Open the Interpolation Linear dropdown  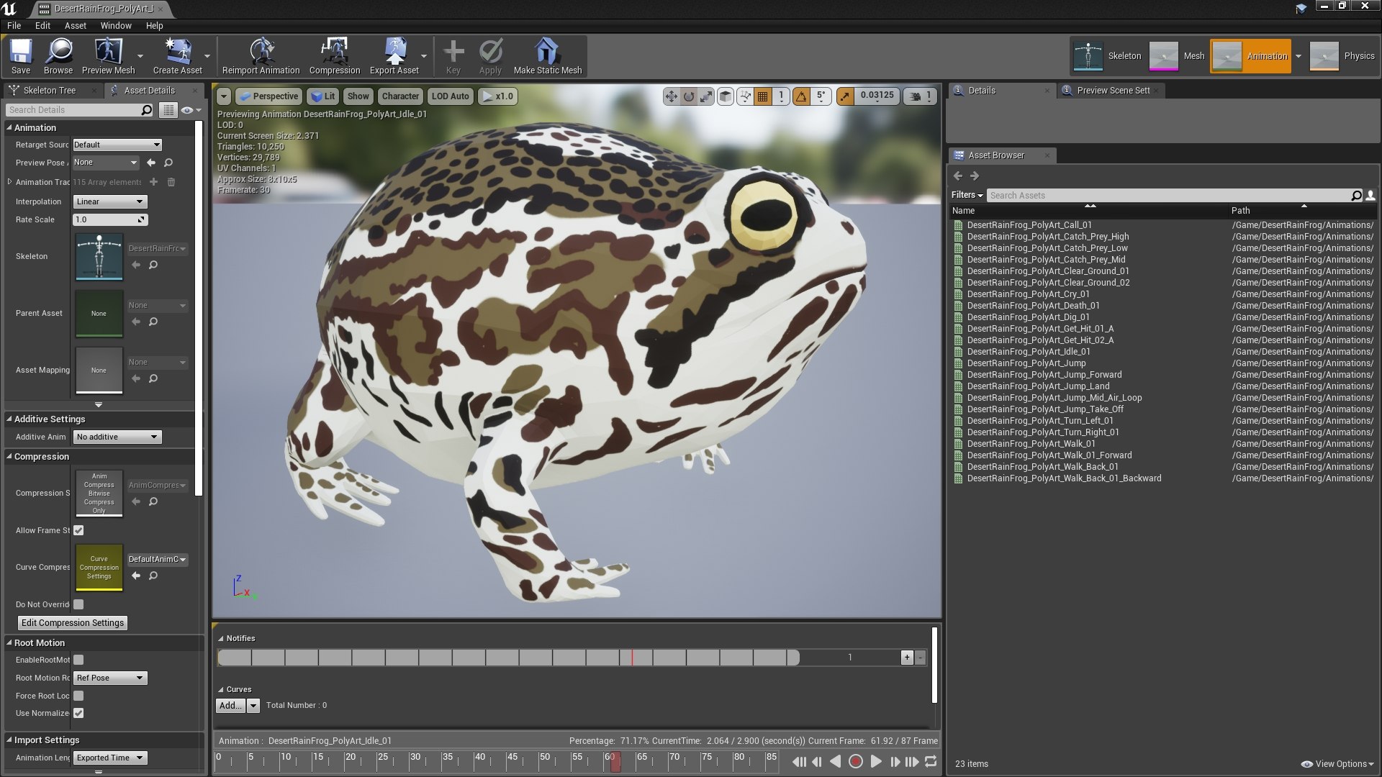click(110, 201)
